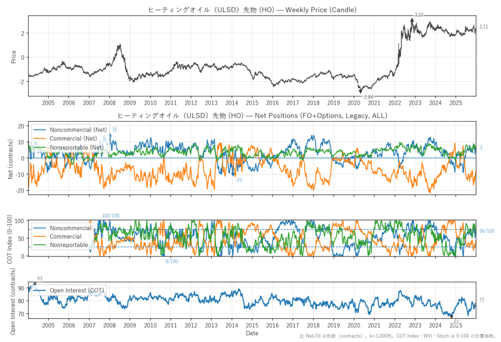
Task: Click the -10 net position low annotation
Action: pos(238,180)
